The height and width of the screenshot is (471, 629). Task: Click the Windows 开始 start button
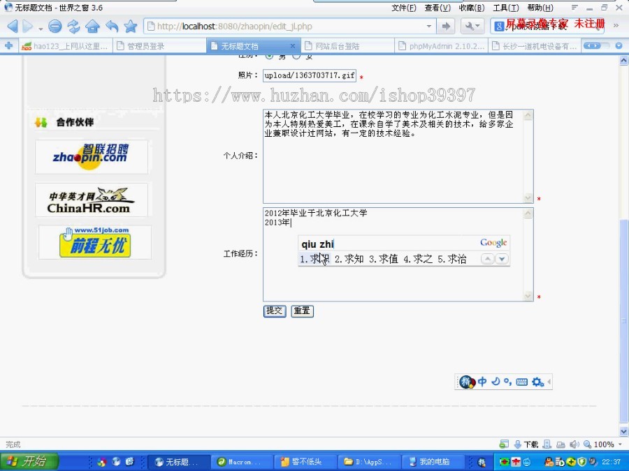(29, 461)
